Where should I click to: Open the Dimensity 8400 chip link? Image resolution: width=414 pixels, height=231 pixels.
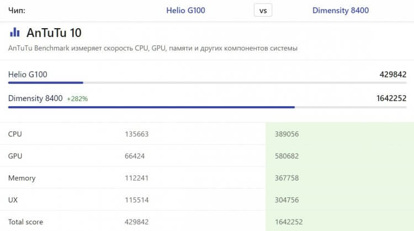[341, 11]
